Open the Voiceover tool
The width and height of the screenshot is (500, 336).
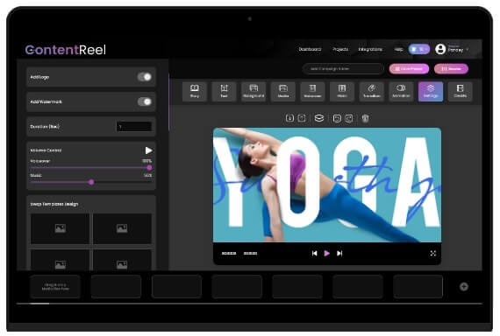(312, 91)
